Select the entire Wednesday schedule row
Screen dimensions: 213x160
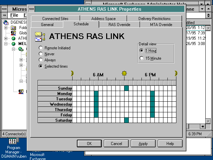point(55,104)
